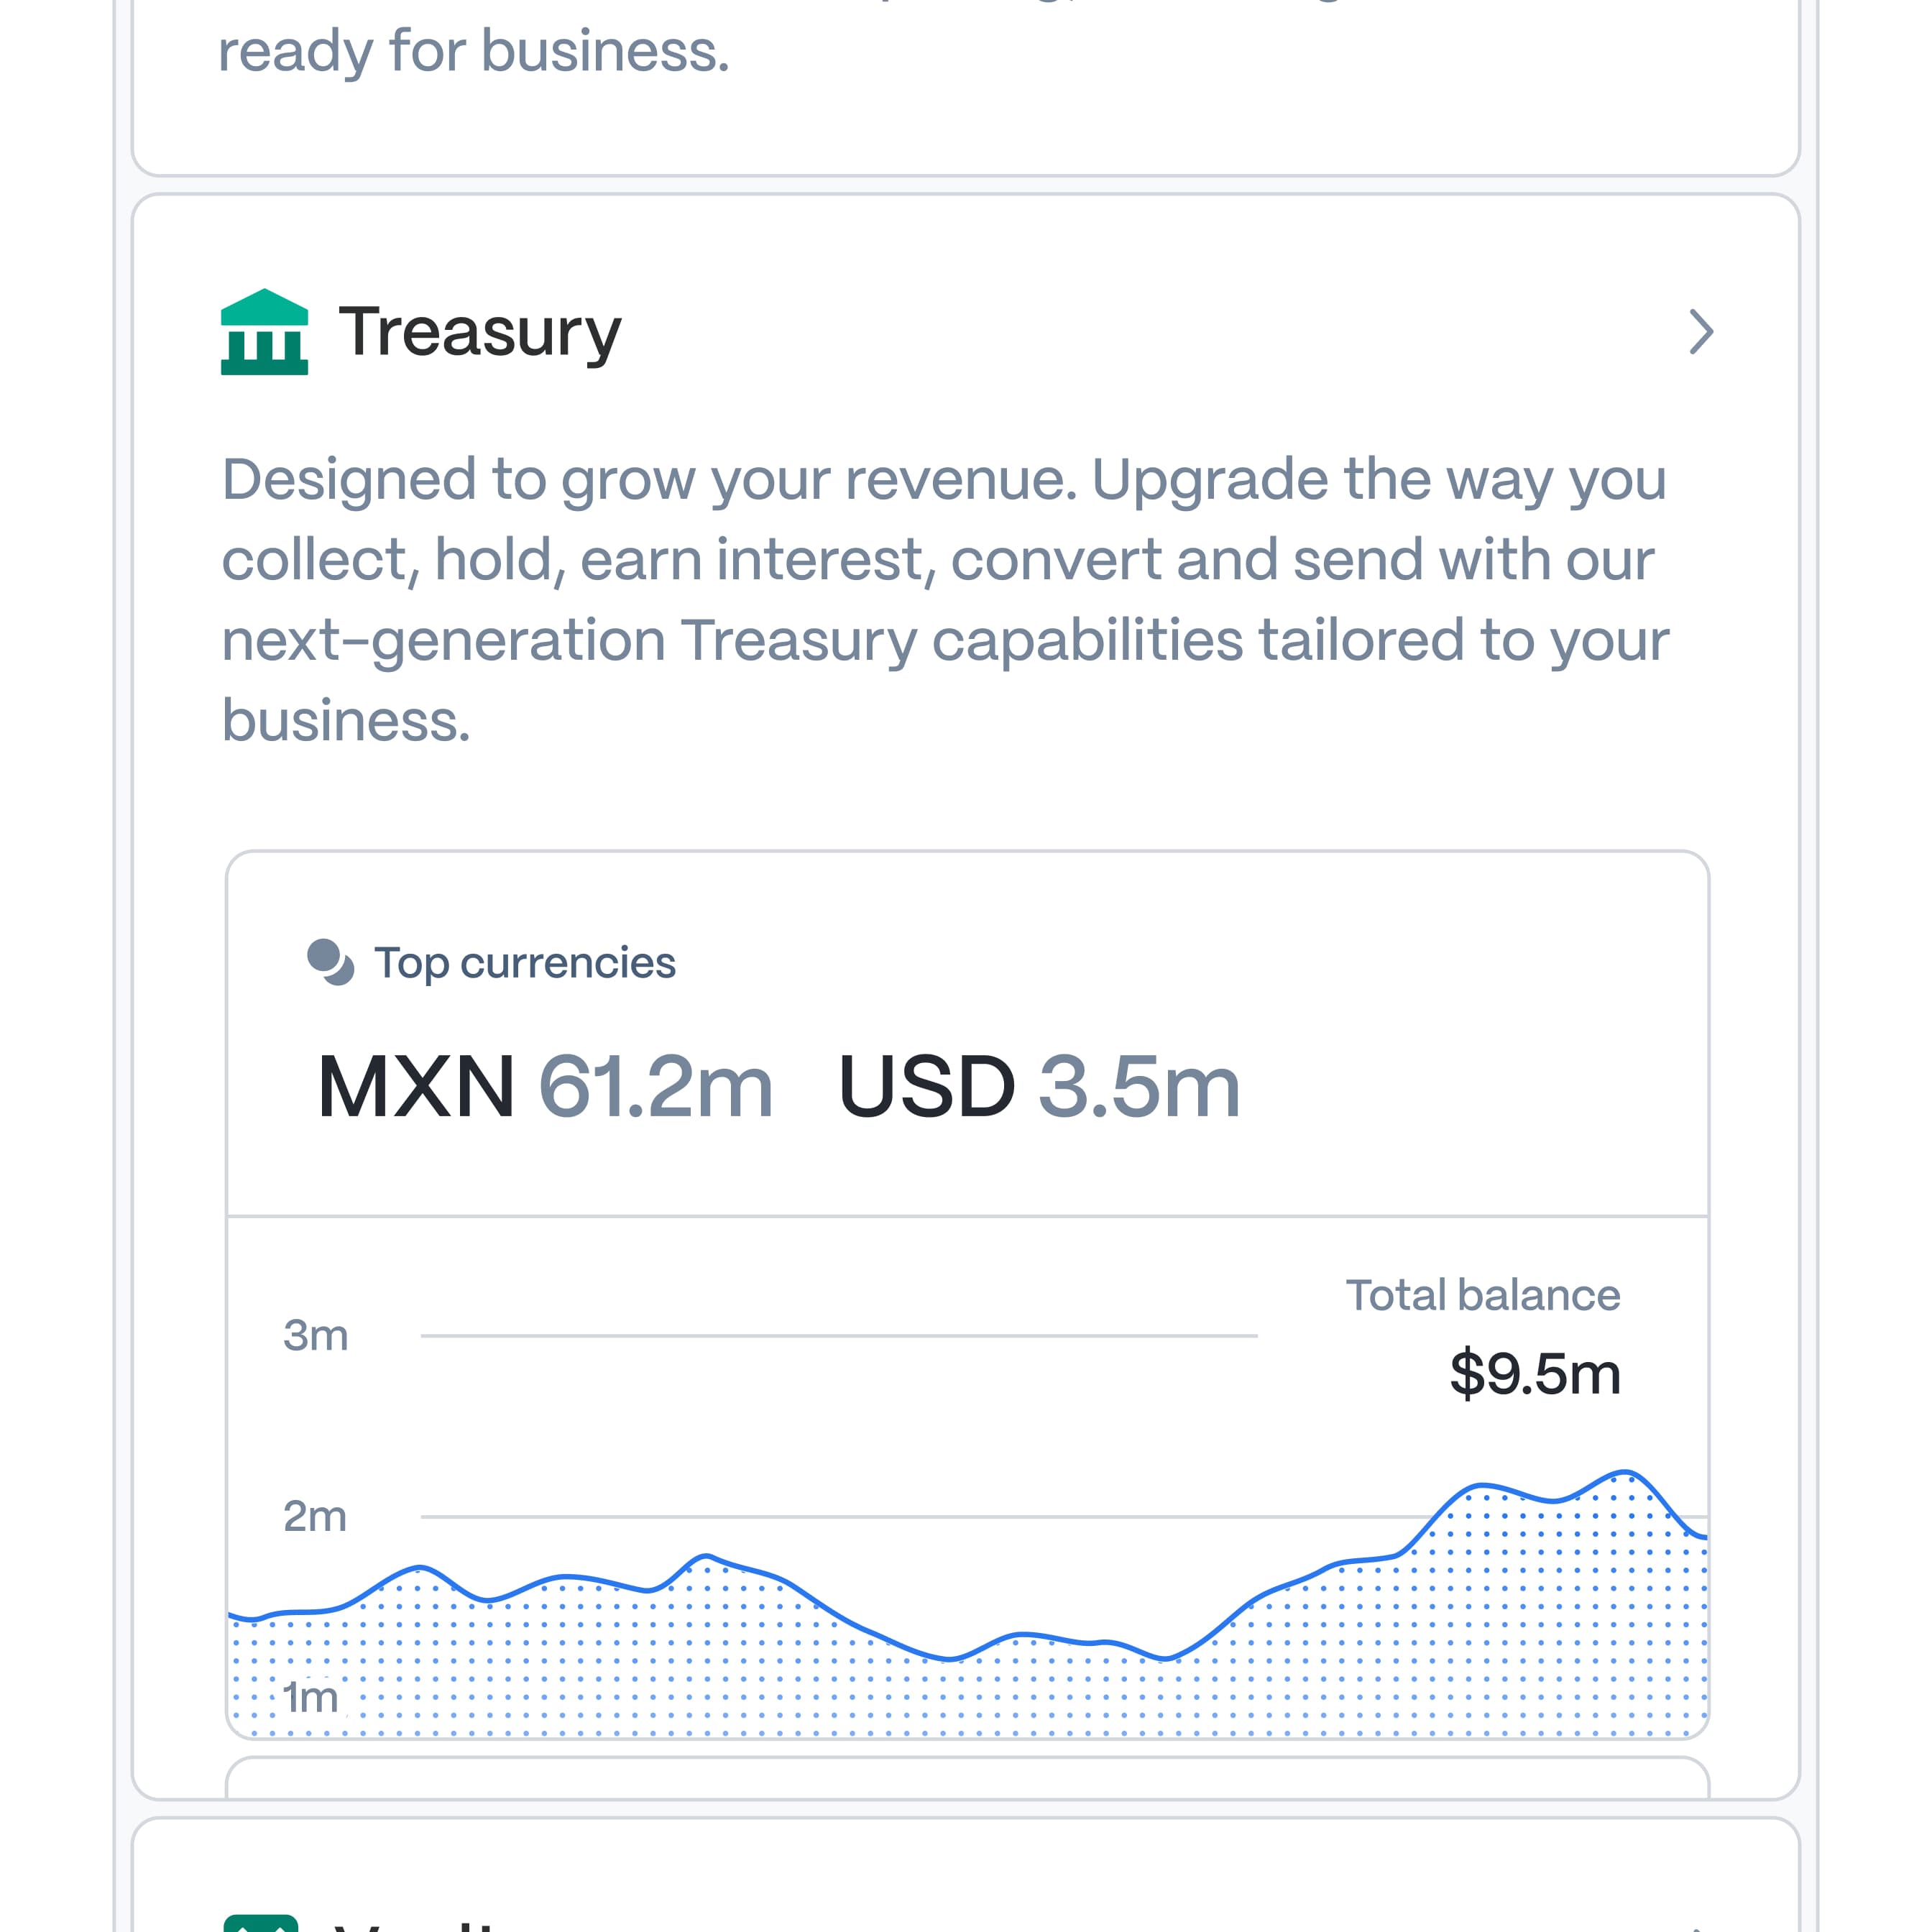
Task: Click the green Treasury bank icon
Action: pyautogui.click(x=264, y=332)
